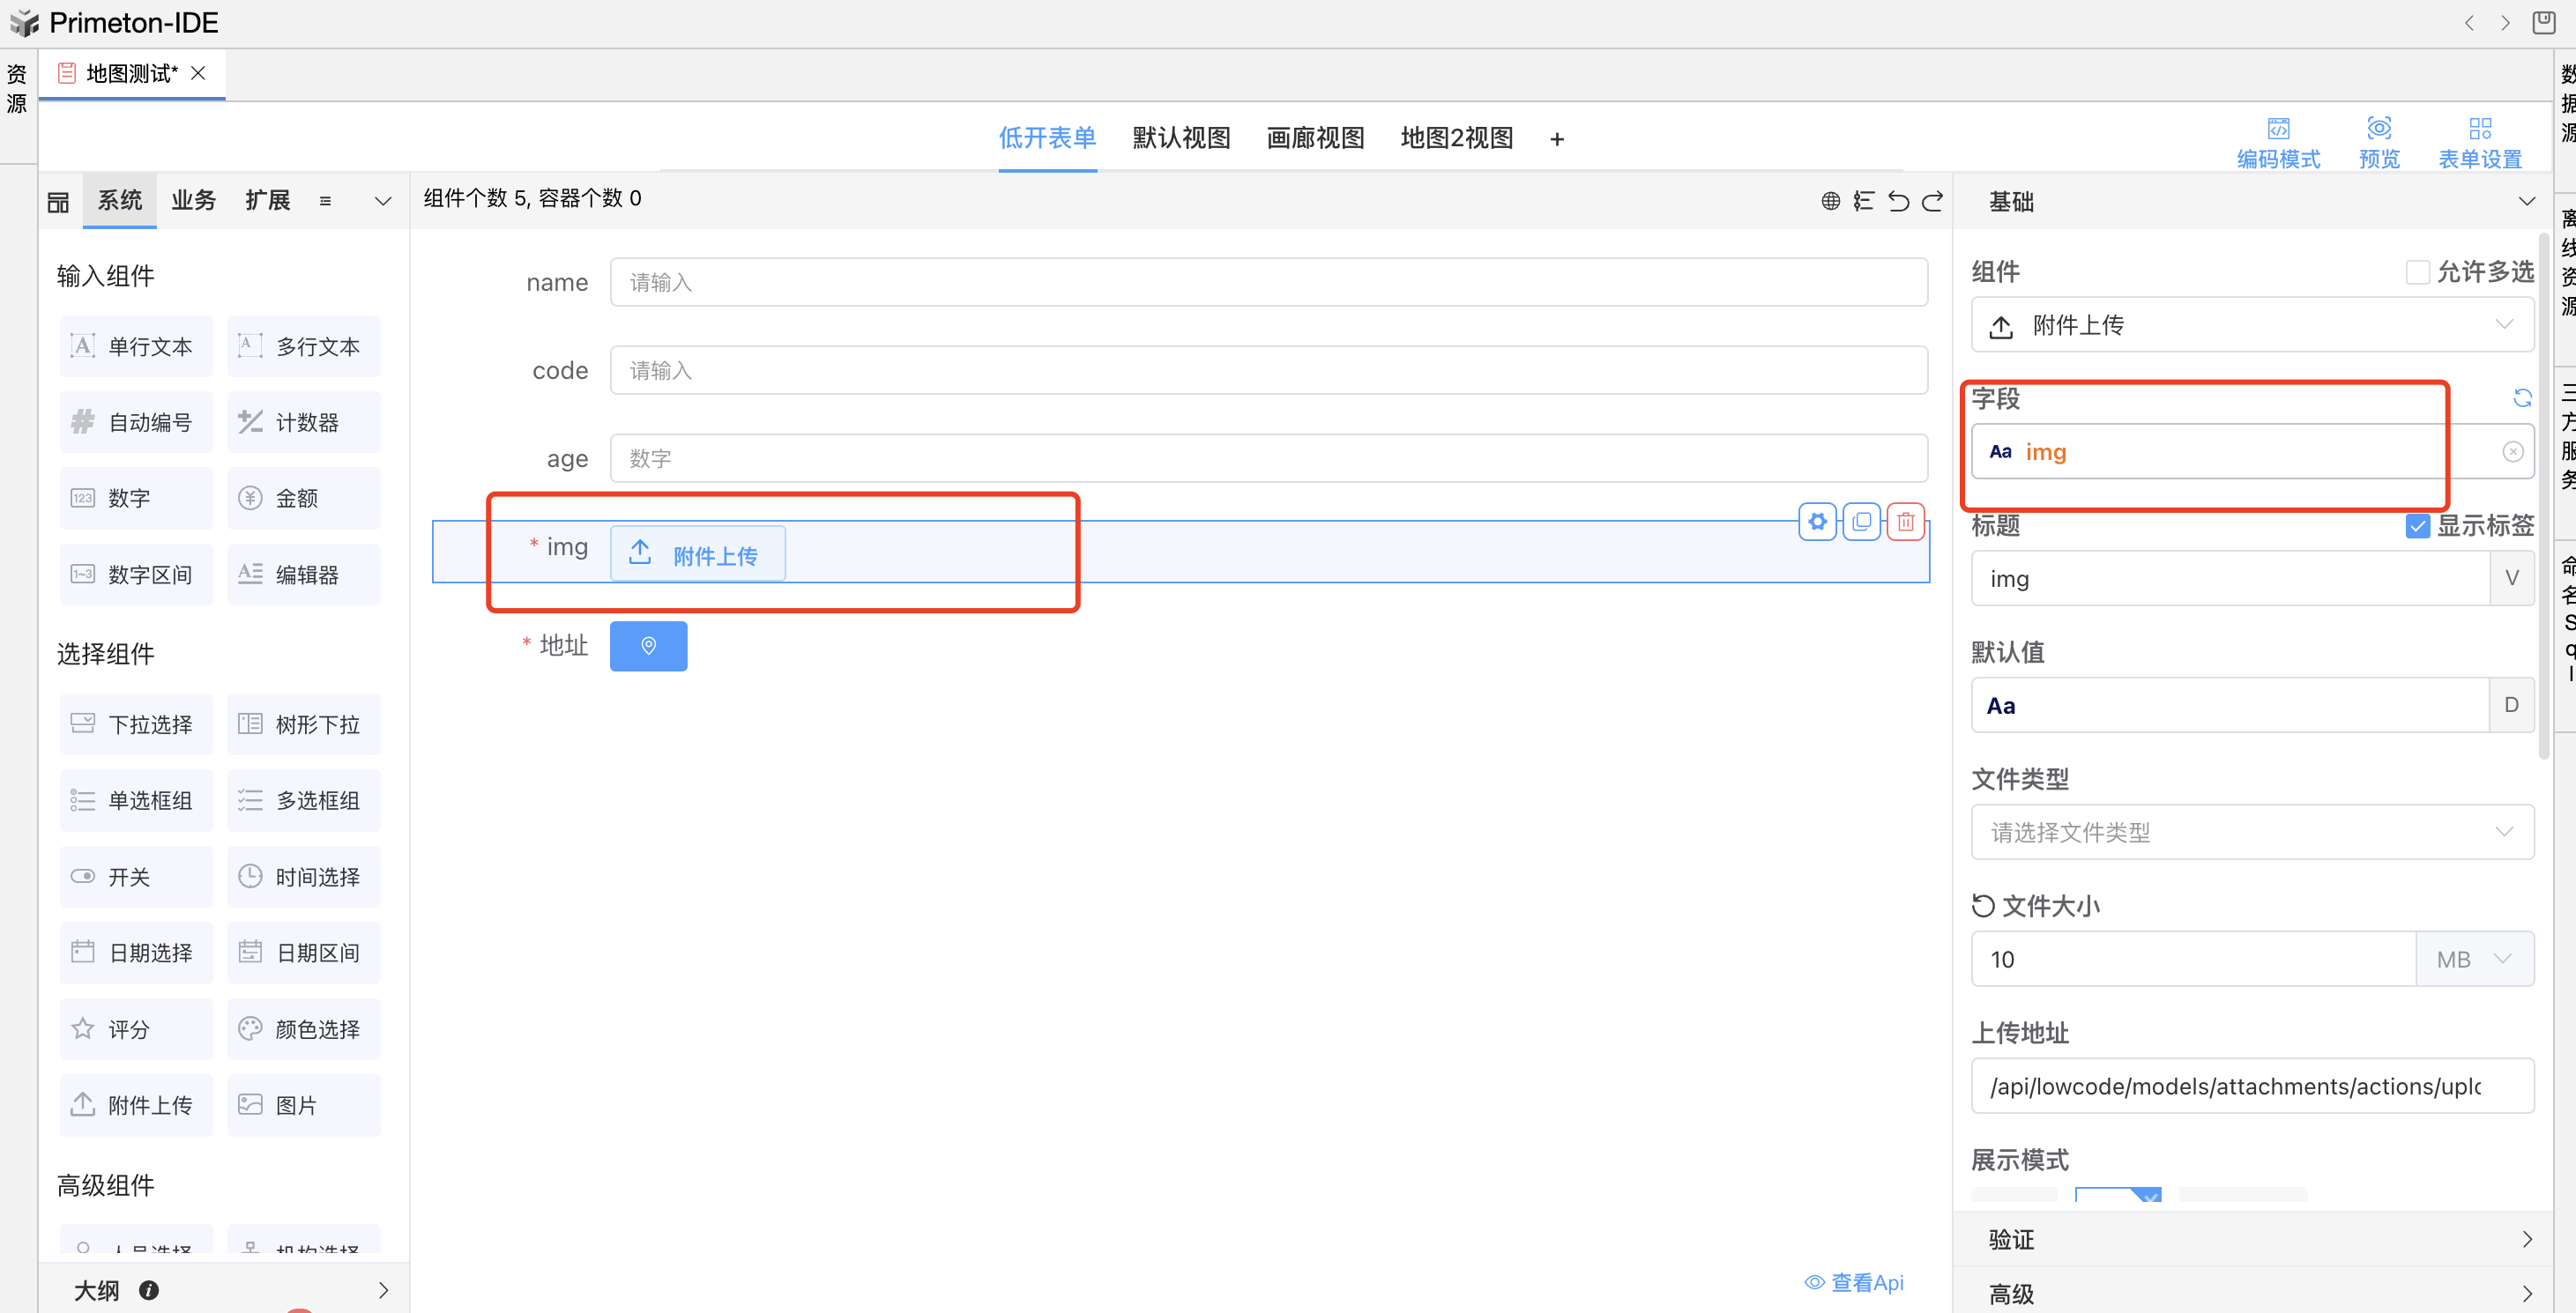Open settings gear on img component
2576x1313 pixels.
click(x=1817, y=522)
